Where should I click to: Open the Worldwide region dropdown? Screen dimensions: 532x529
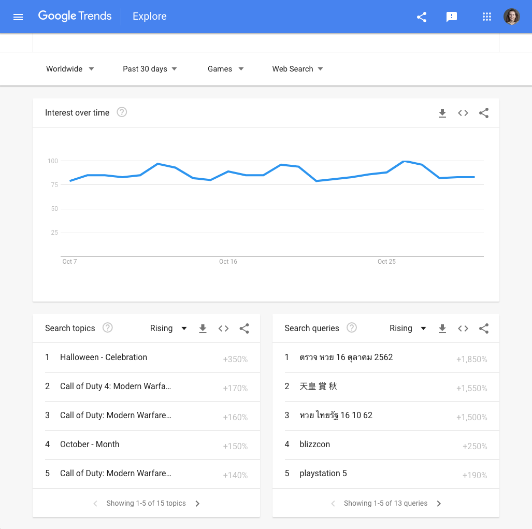click(x=70, y=69)
